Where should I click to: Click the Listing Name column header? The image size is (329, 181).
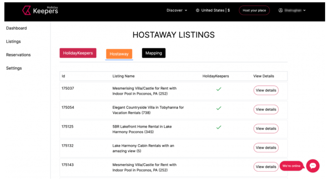pos(124,76)
